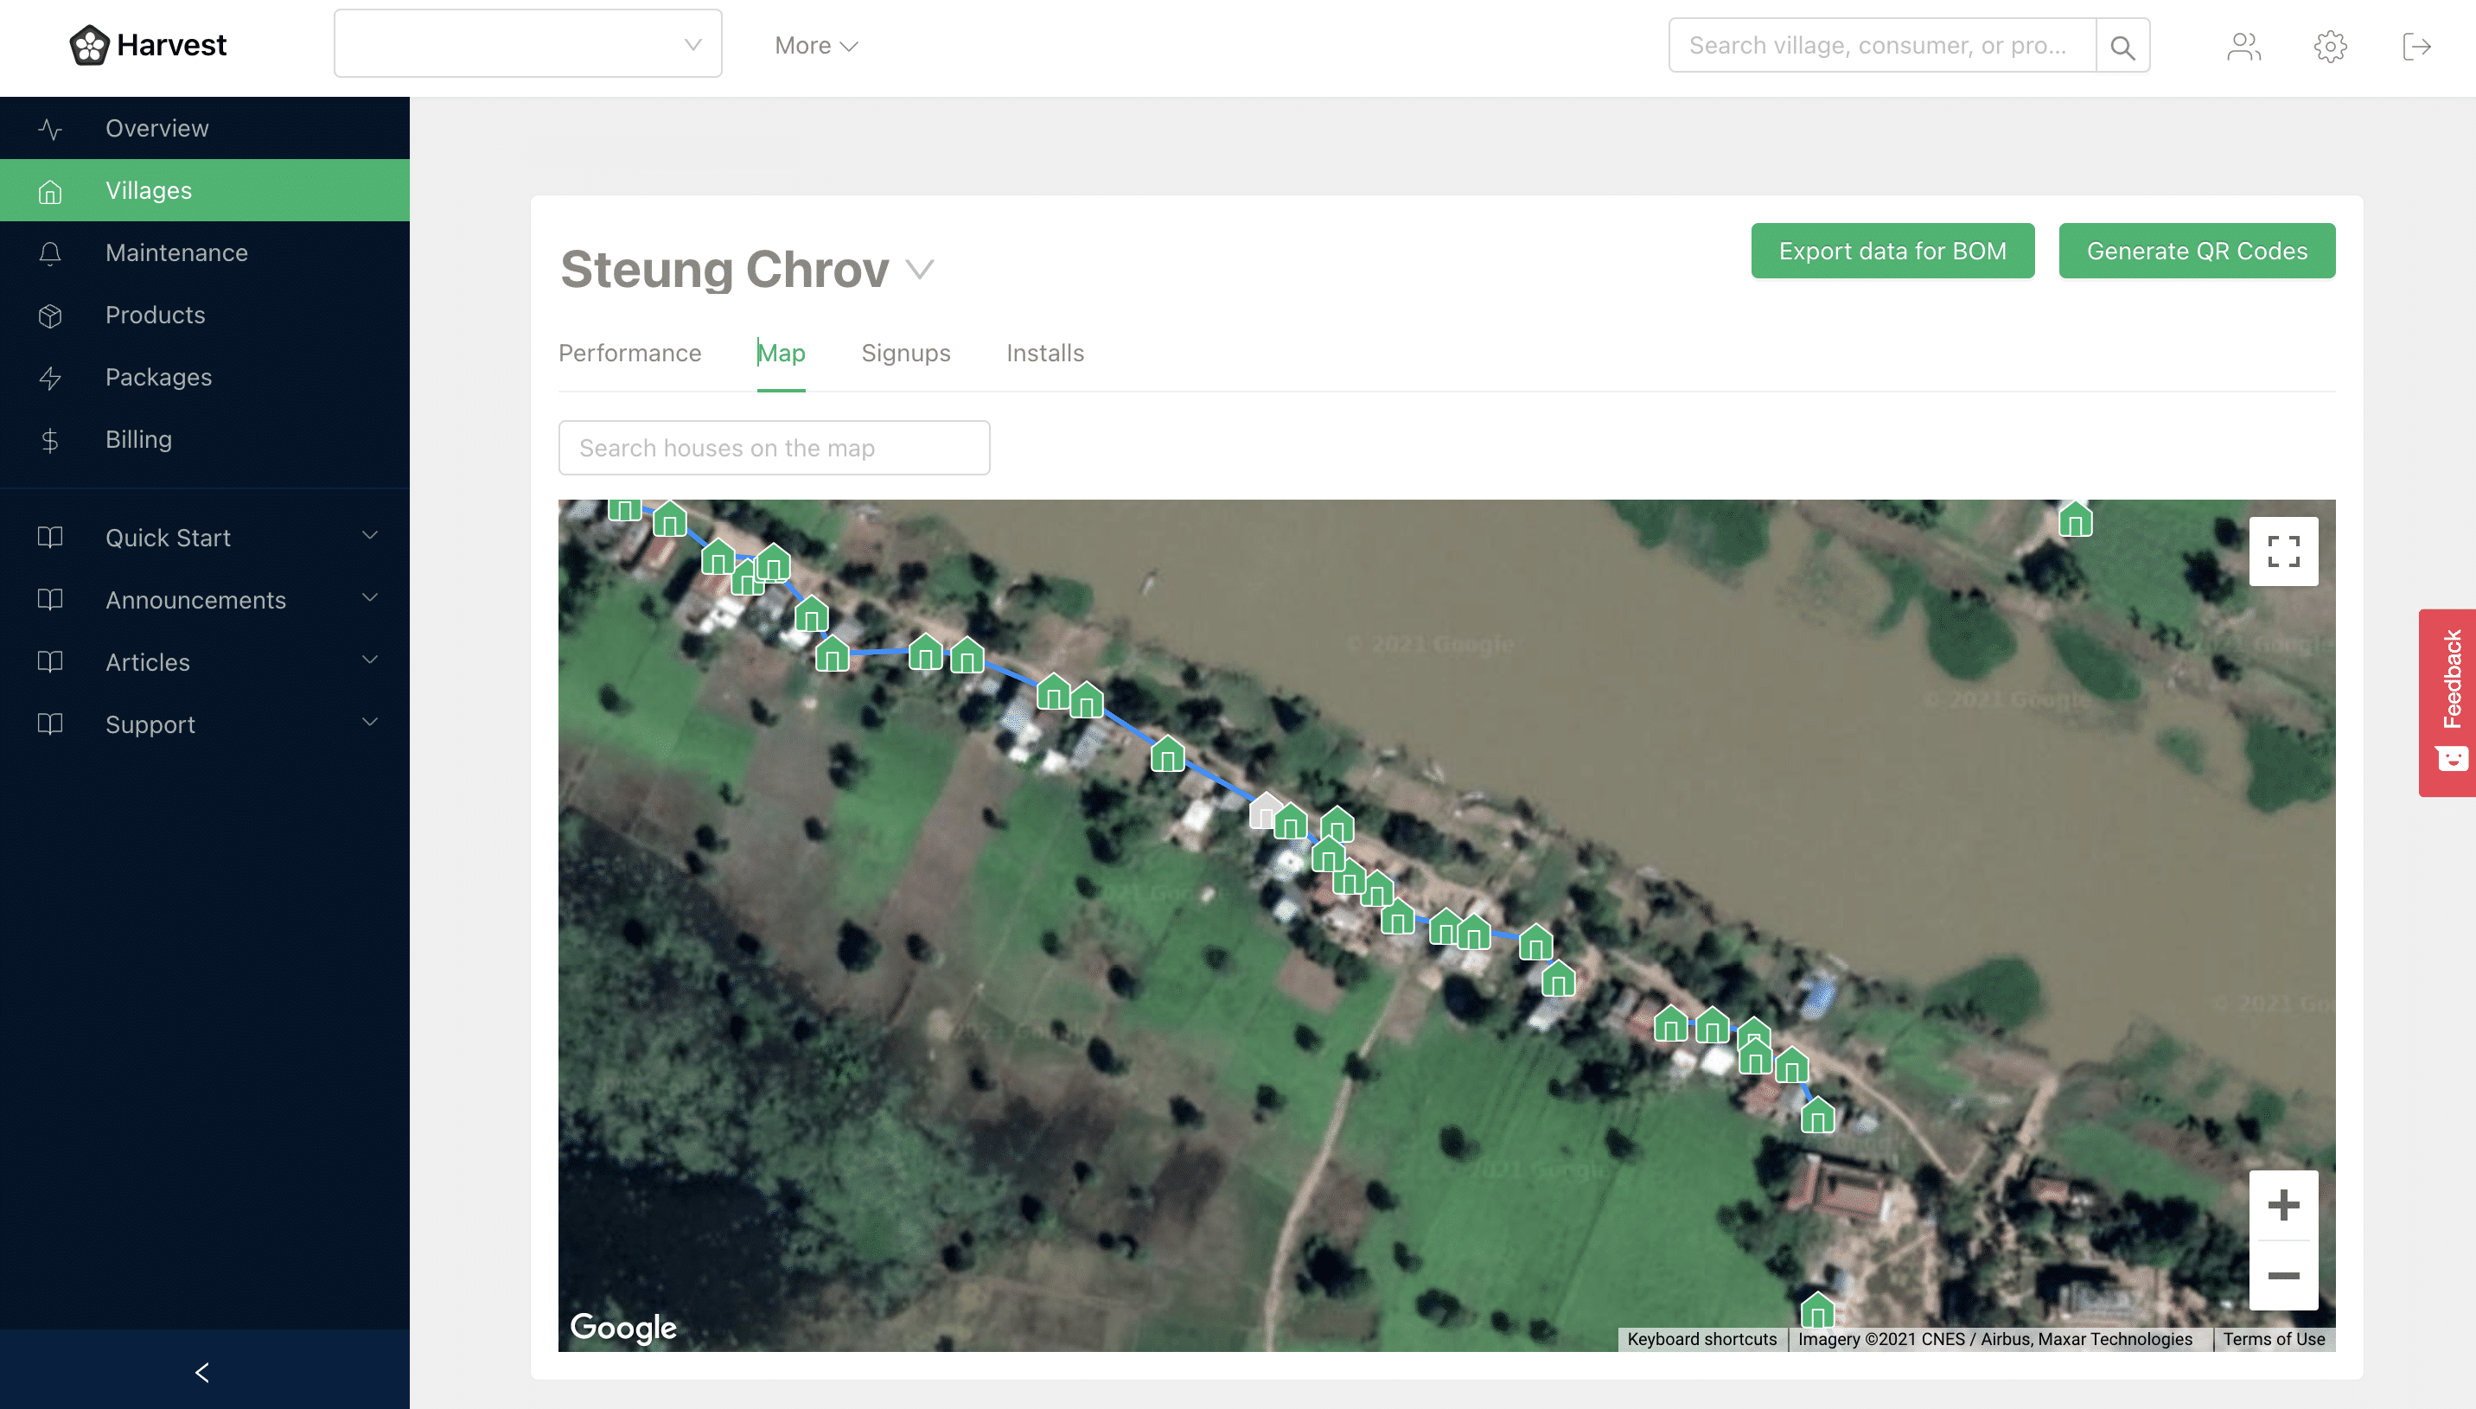
Task: Click the search houses on the map field
Action: point(772,447)
